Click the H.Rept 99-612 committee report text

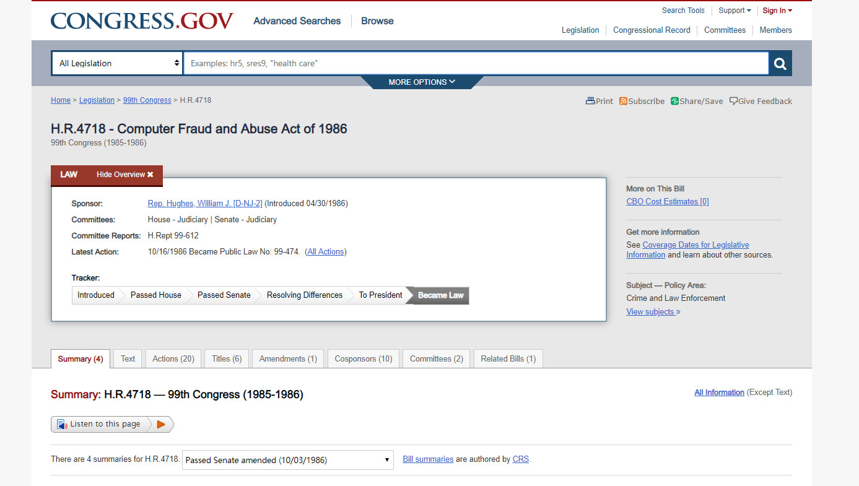click(173, 236)
